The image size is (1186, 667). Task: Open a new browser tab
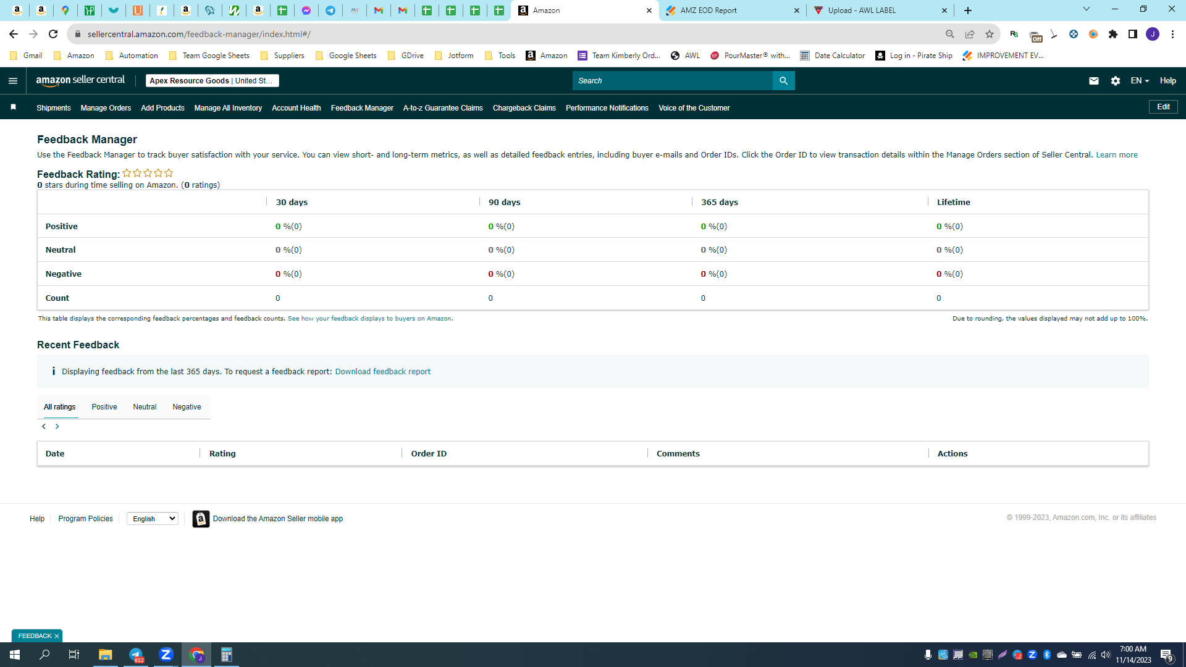tap(968, 10)
